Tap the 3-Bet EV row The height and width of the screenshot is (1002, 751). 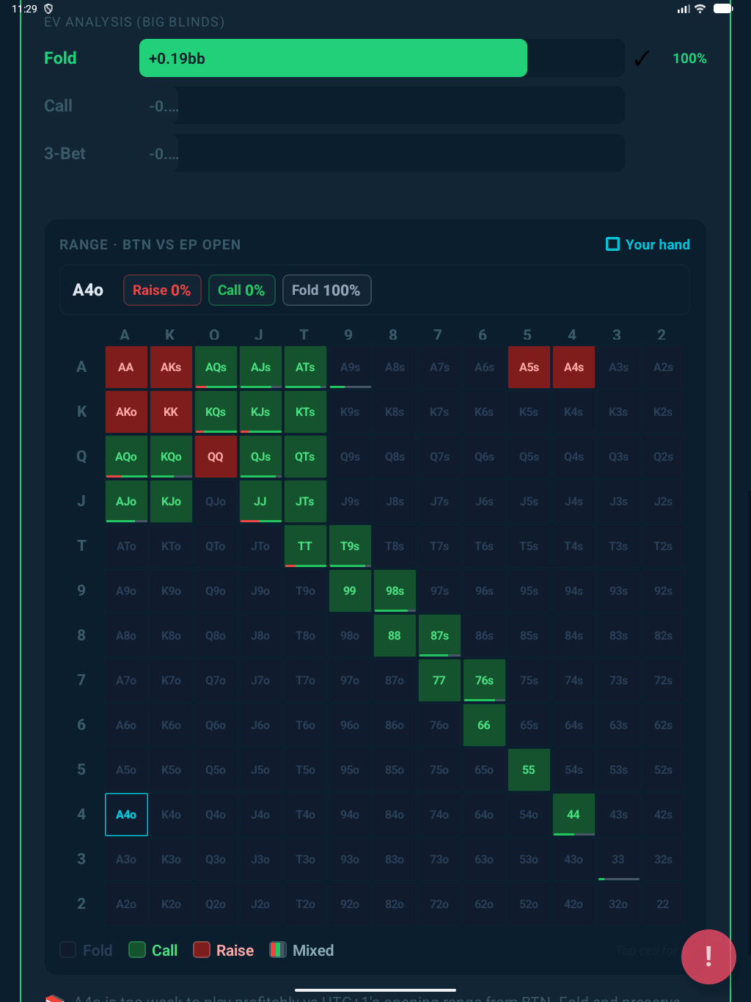333,153
